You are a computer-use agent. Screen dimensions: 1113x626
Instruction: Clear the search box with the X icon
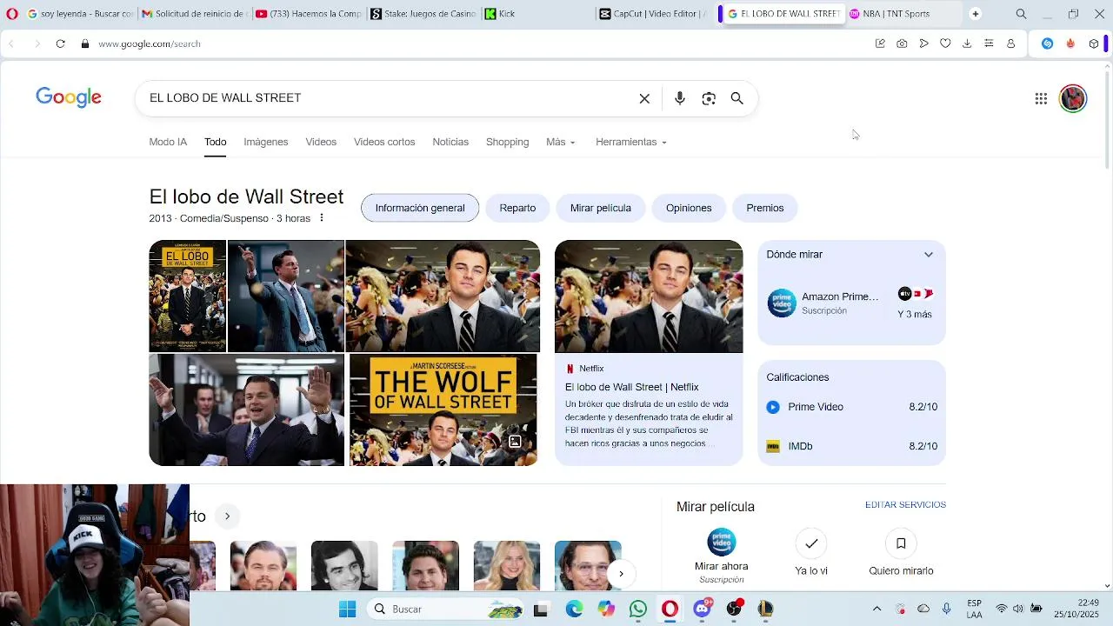click(x=644, y=98)
